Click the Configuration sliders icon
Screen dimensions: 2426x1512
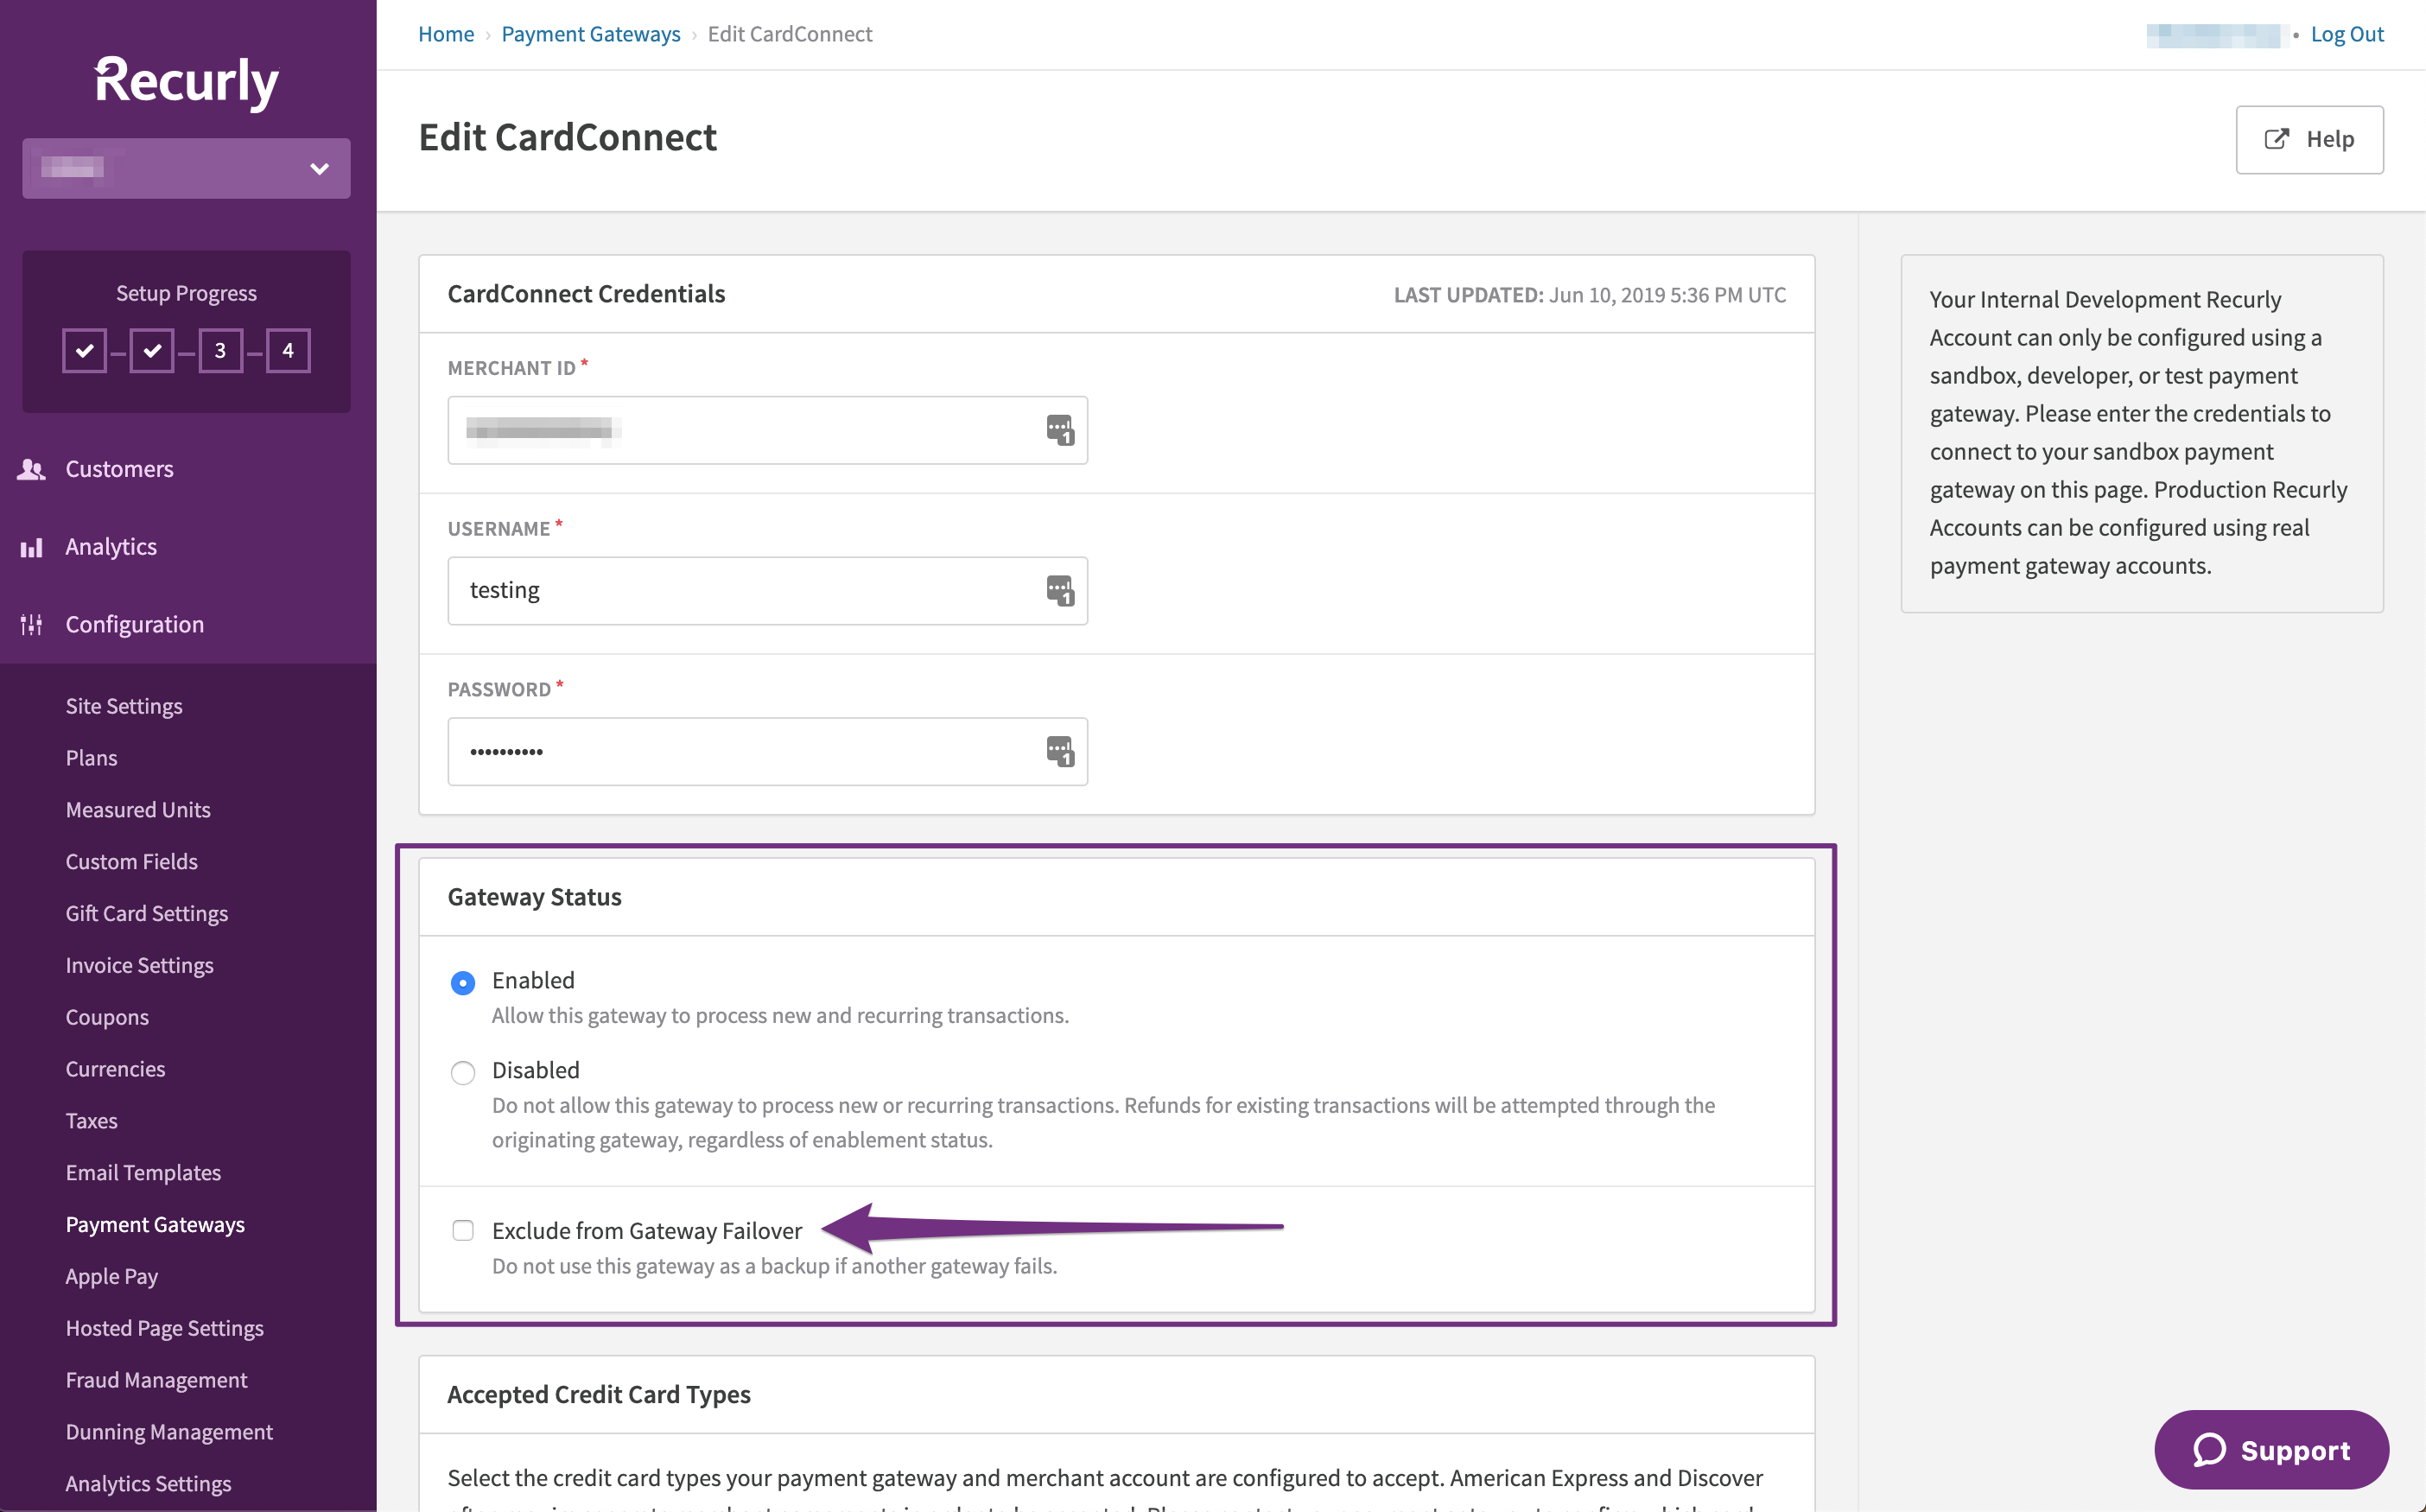31,624
